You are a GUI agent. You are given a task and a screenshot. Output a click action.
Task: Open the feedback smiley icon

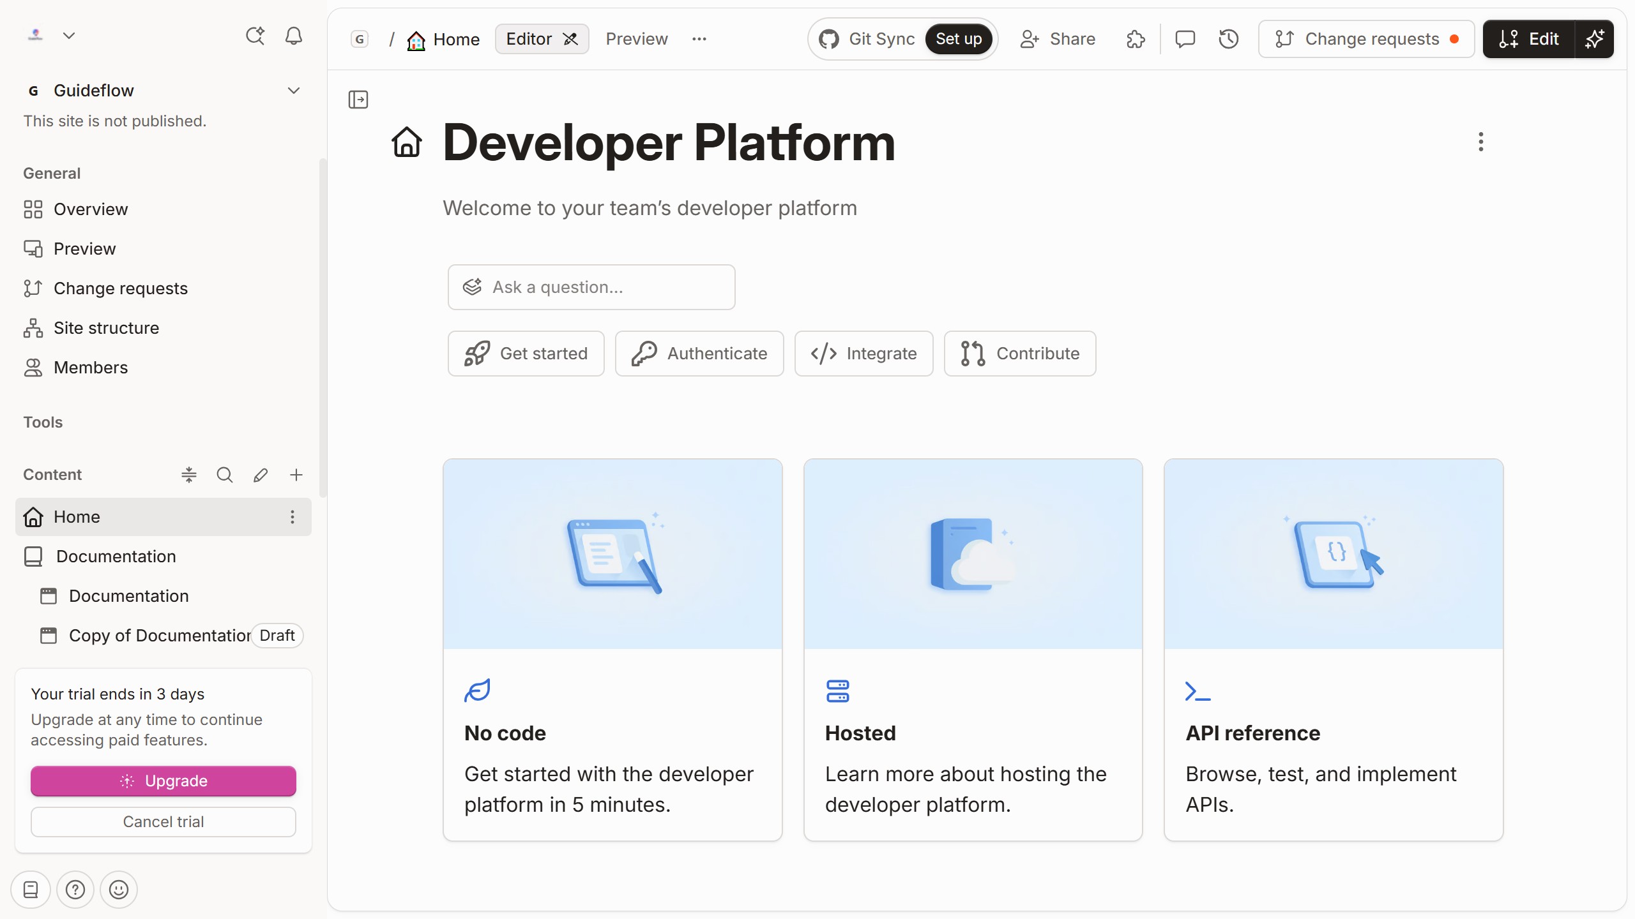[119, 890]
